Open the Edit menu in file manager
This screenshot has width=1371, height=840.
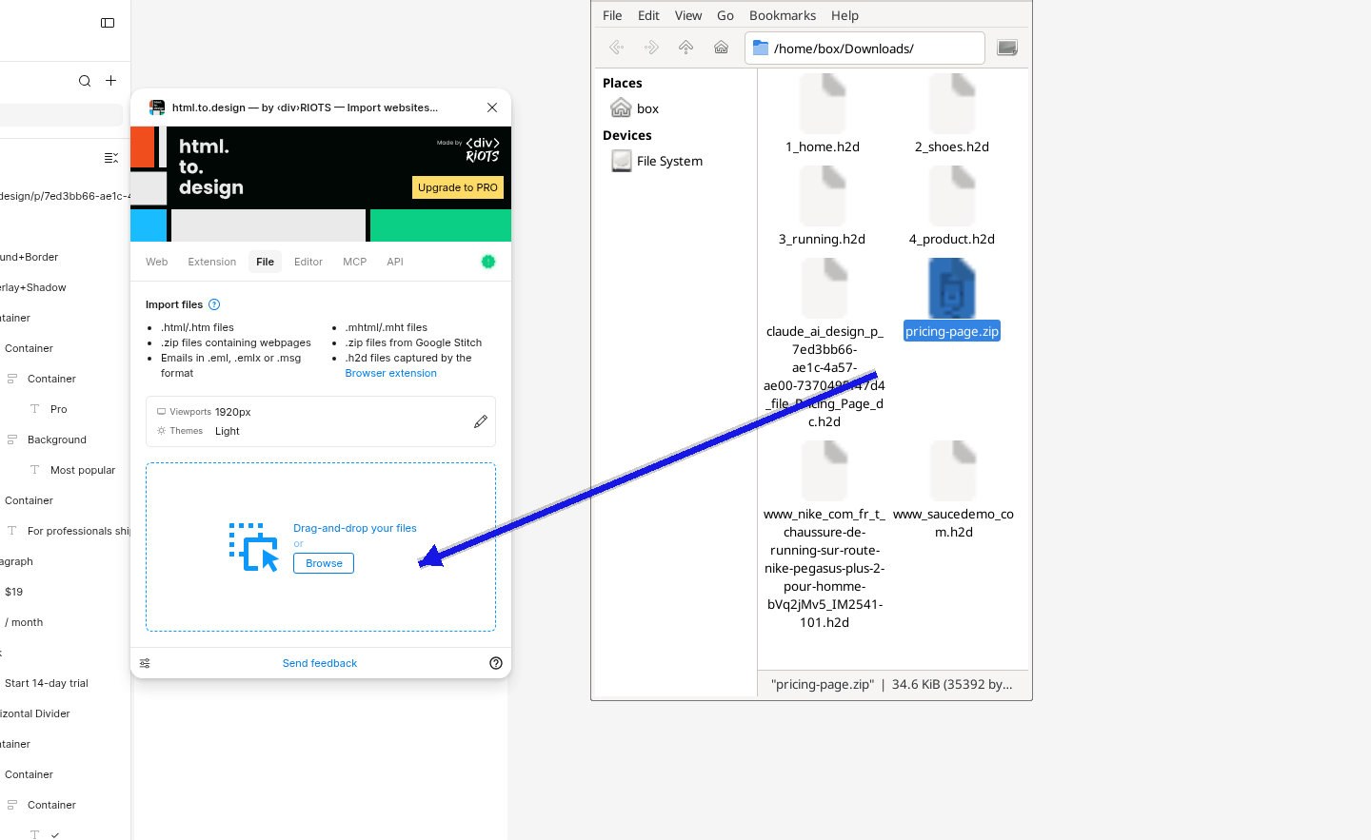648,15
